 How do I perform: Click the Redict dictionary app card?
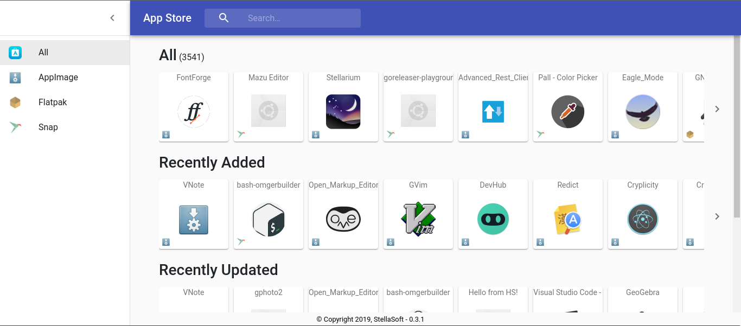tap(567, 214)
